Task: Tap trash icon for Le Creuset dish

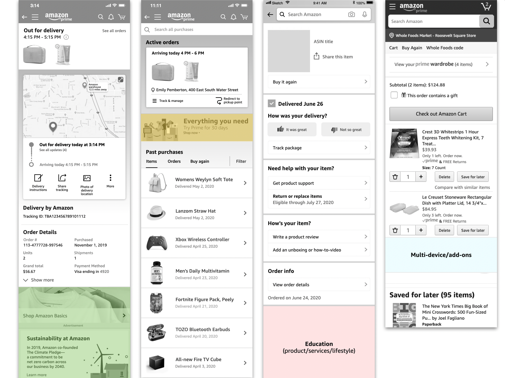Action: (x=395, y=230)
